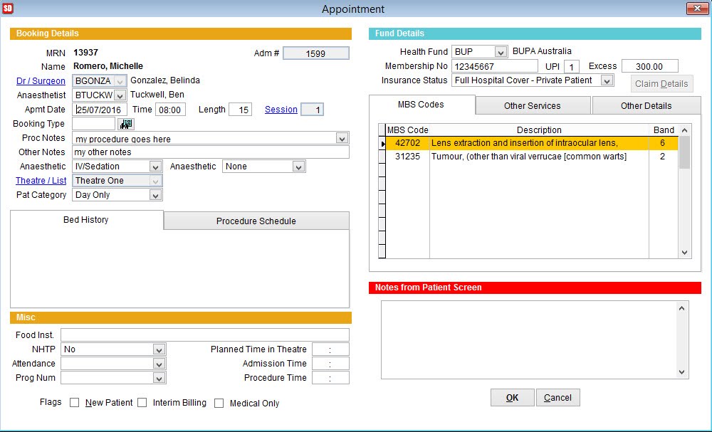Click the Admission Time field

[330, 364]
